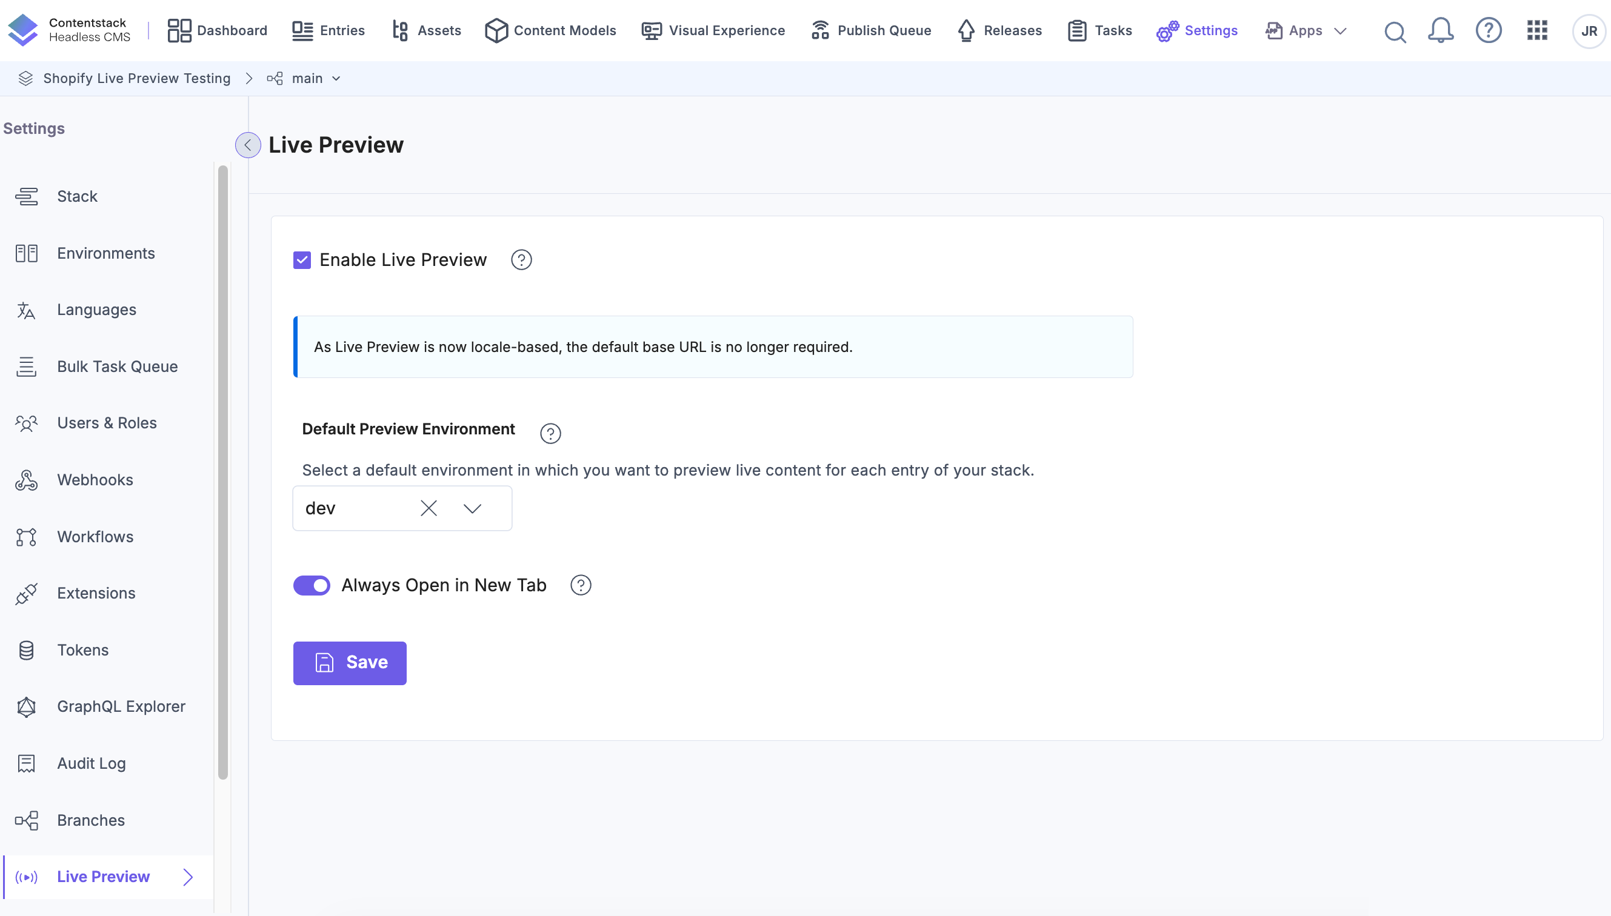Go to Content Models tab
Screen dimensions: 1611x916
(550, 31)
